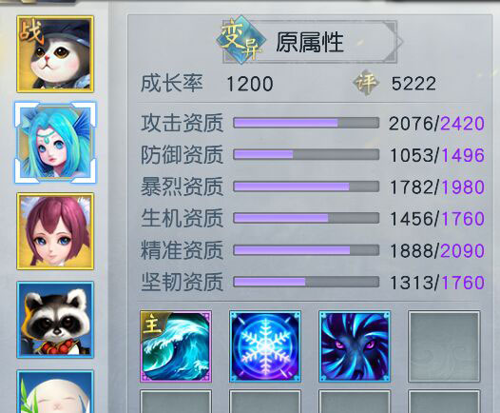Screen dimensions: 500x413
Task: Click the last empty second-row skill slot
Action: (x=444, y=402)
